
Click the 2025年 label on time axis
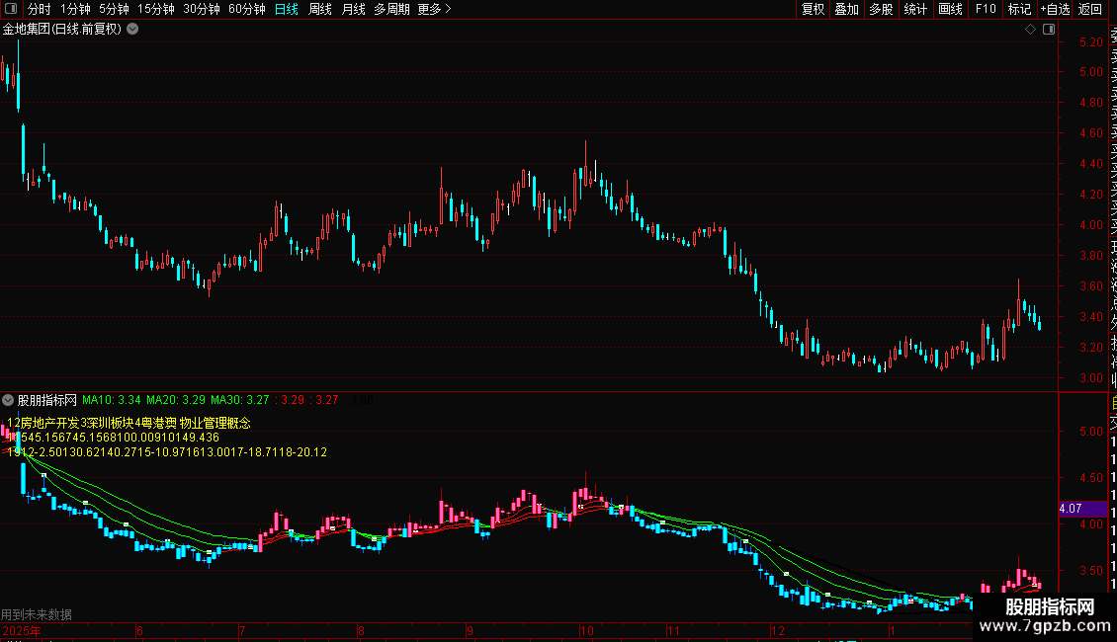click(22, 631)
